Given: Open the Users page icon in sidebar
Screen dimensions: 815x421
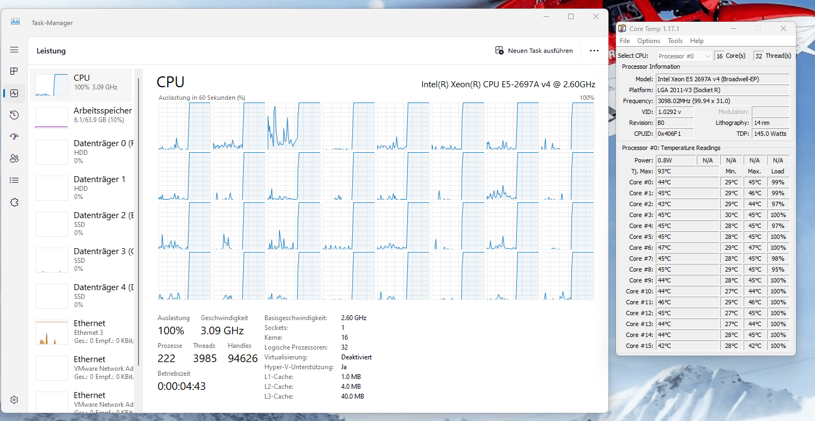Looking at the screenshot, I should click(14, 159).
